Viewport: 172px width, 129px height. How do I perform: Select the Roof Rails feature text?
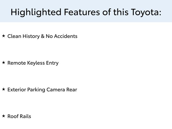point(19,116)
